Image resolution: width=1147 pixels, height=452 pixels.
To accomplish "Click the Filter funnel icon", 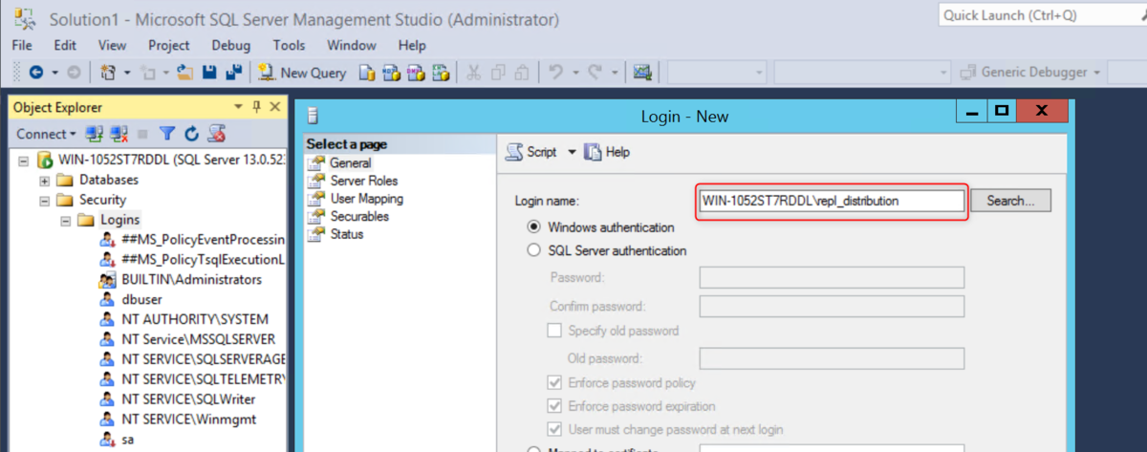I will click(x=166, y=134).
